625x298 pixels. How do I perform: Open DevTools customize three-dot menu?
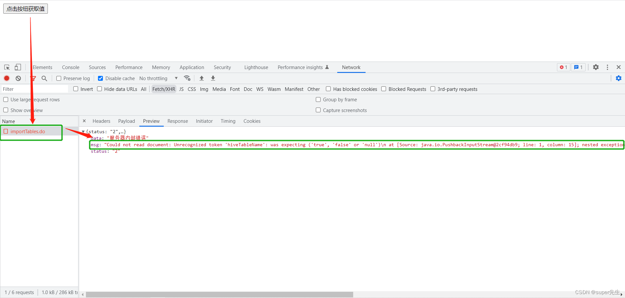[x=607, y=67]
